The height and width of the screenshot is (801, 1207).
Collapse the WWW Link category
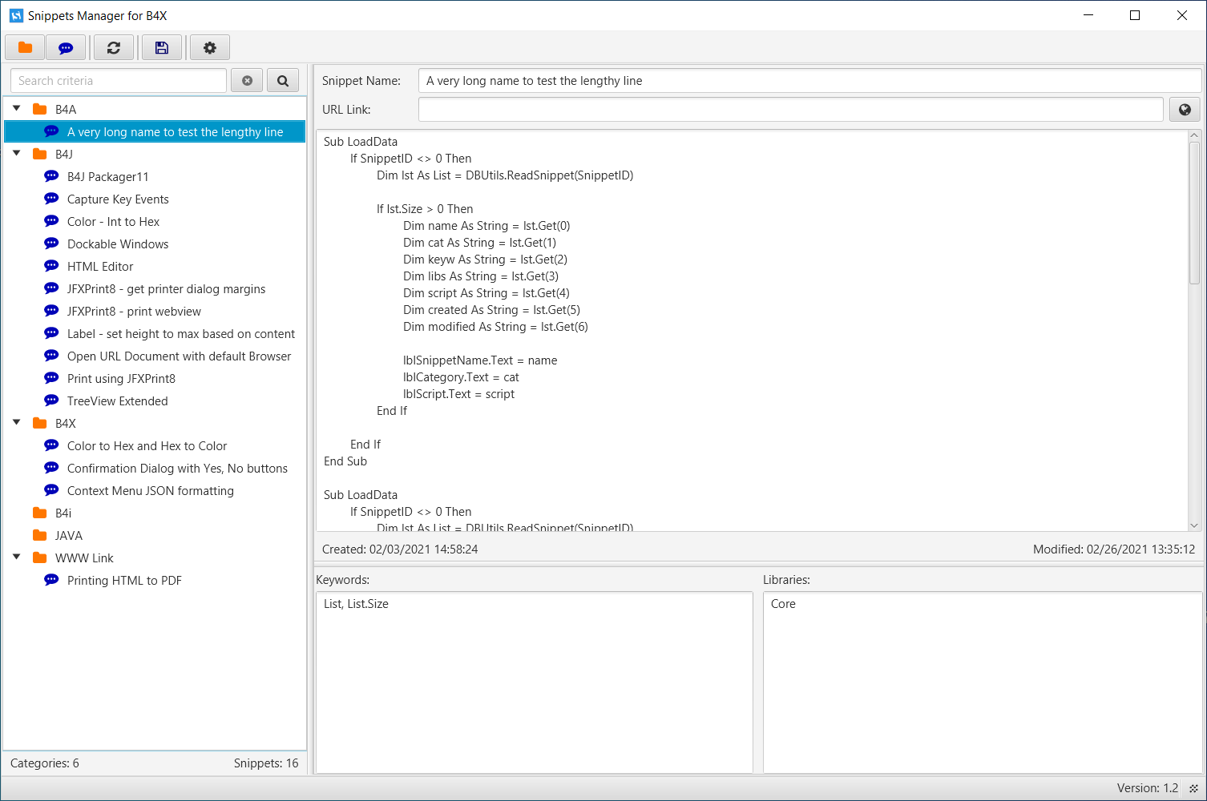click(x=17, y=557)
